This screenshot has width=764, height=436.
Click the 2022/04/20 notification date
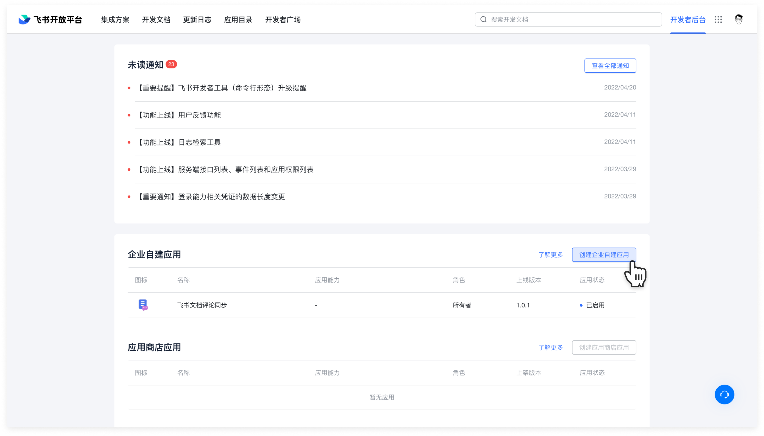point(620,87)
